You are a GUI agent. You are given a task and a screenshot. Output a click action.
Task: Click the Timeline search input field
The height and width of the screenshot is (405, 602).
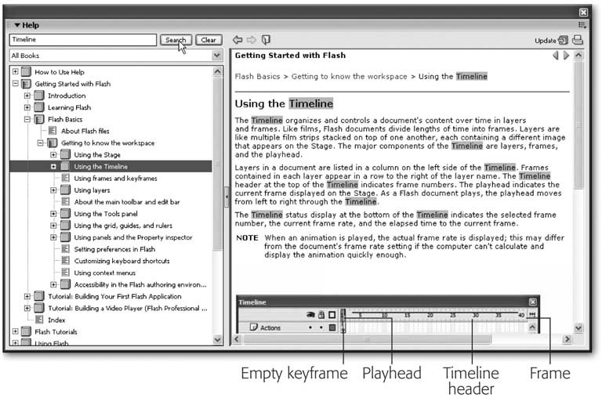[x=82, y=40]
